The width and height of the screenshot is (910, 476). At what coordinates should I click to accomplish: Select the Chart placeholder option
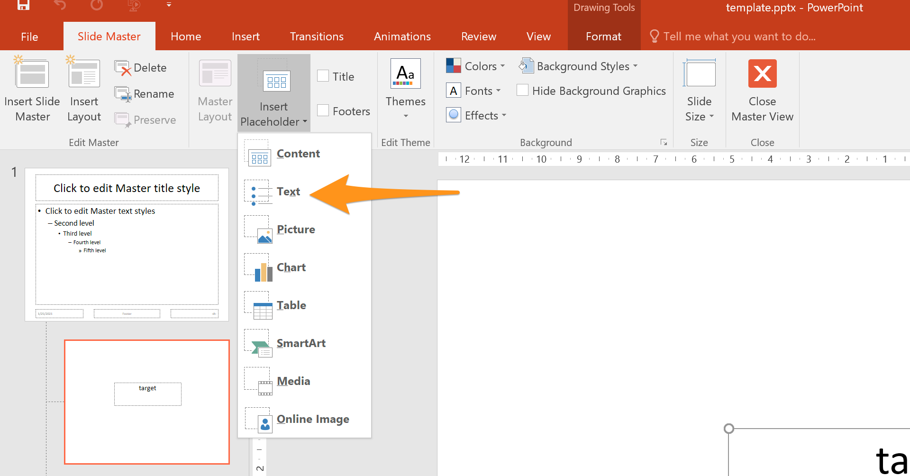pos(291,267)
